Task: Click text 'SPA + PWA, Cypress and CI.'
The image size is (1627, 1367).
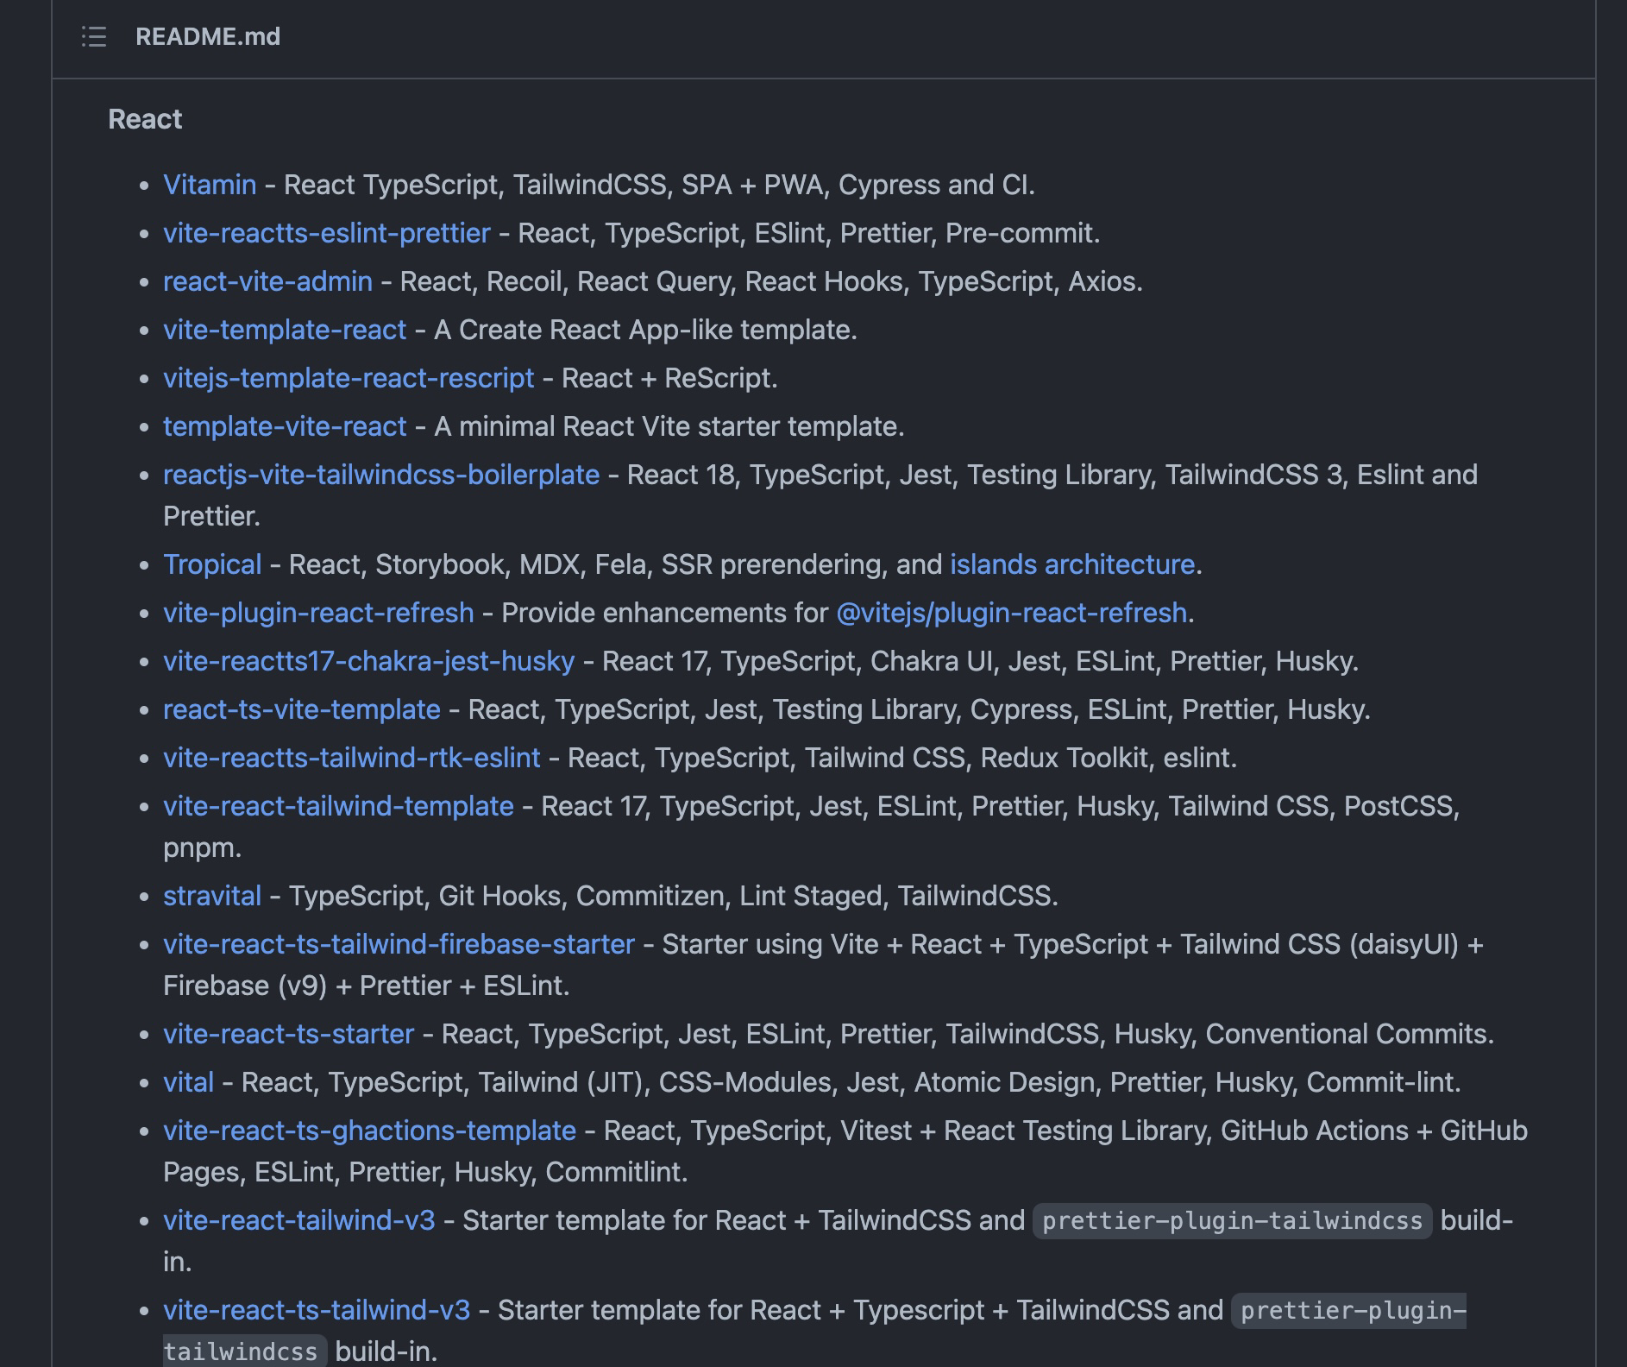Action: pyautogui.click(x=858, y=185)
